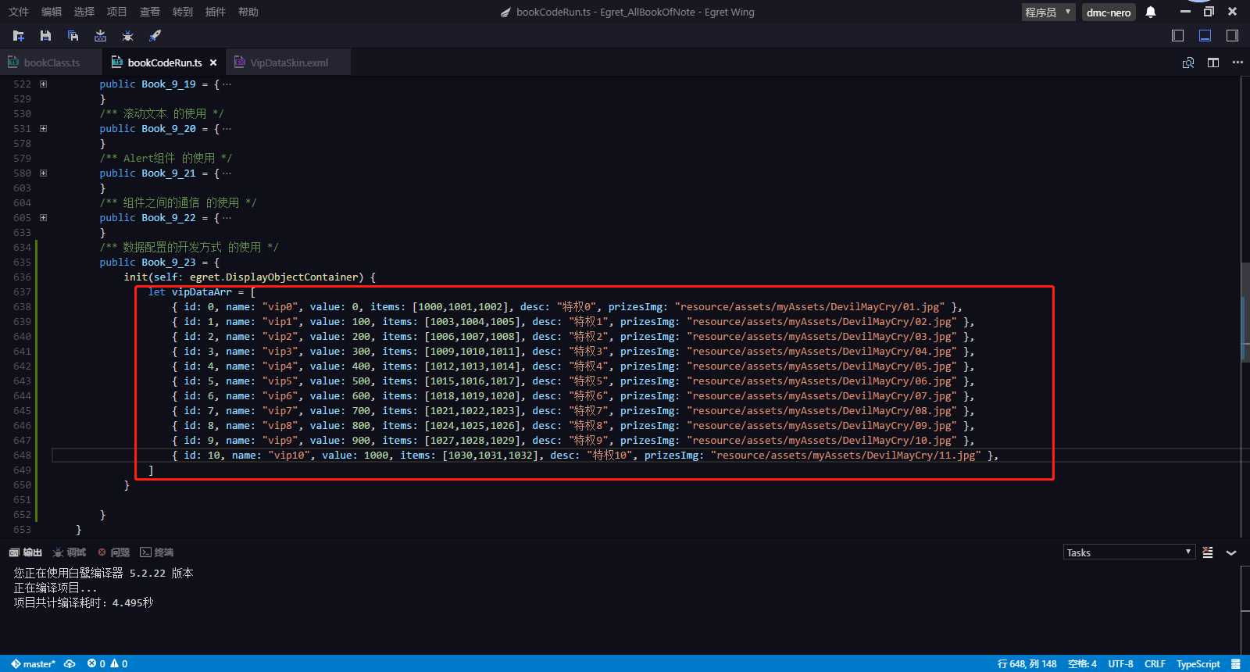This screenshot has width=1250, height=672.
Task: Open the editor more actions menu
Action: tap(1237, 63)
